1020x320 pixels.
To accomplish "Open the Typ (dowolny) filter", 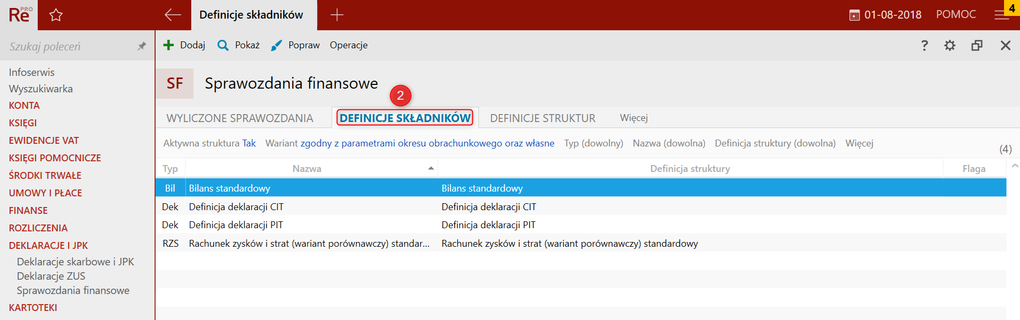I will (593, 143).
